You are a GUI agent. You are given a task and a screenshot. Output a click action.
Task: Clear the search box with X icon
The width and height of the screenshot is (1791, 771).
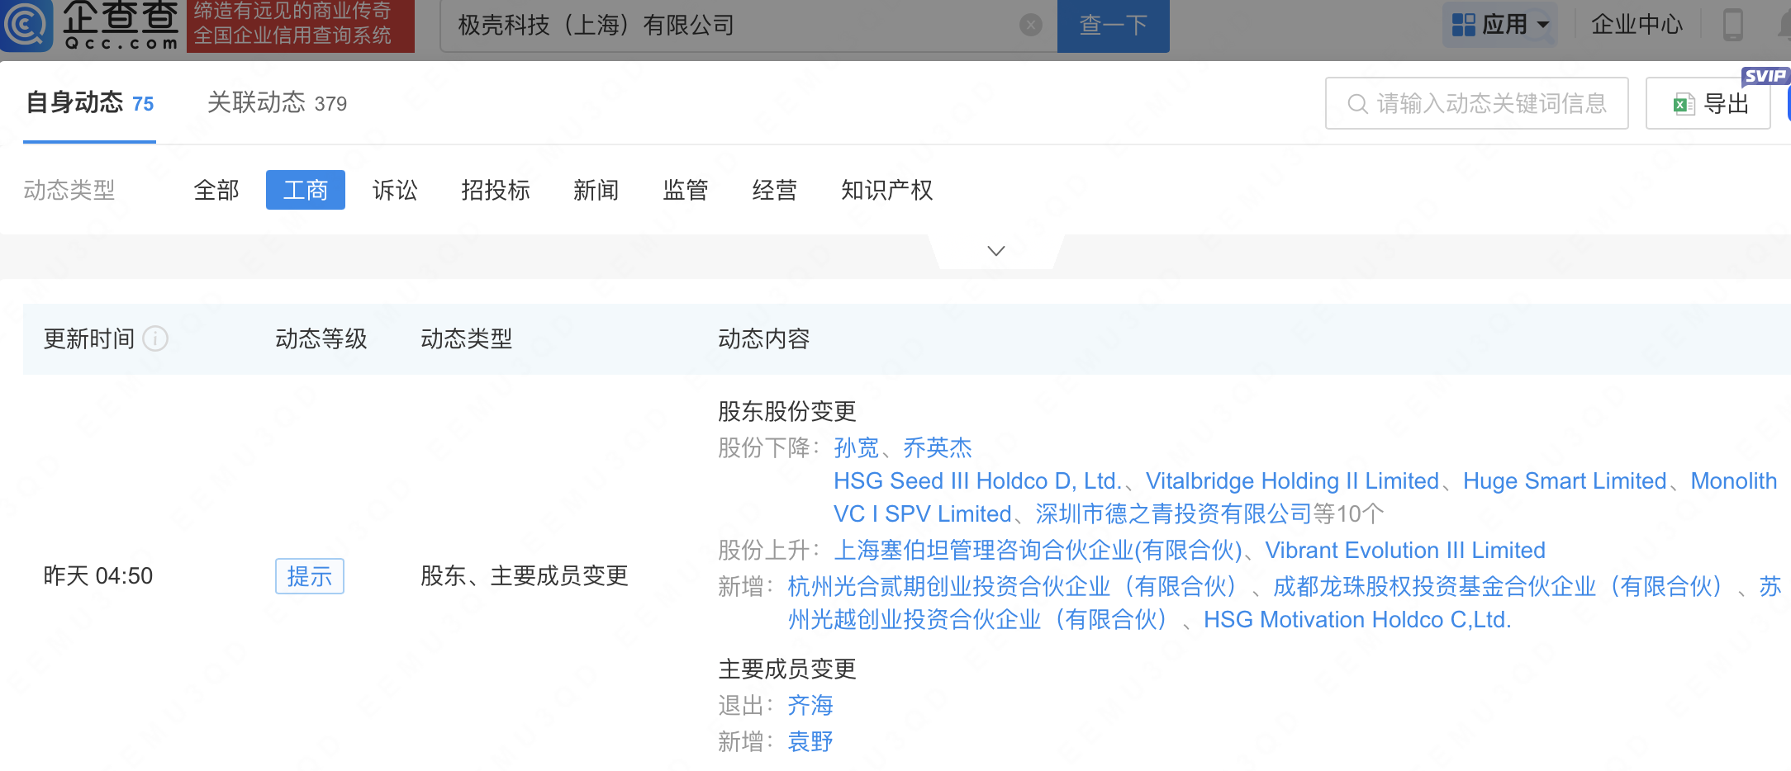1030,26
